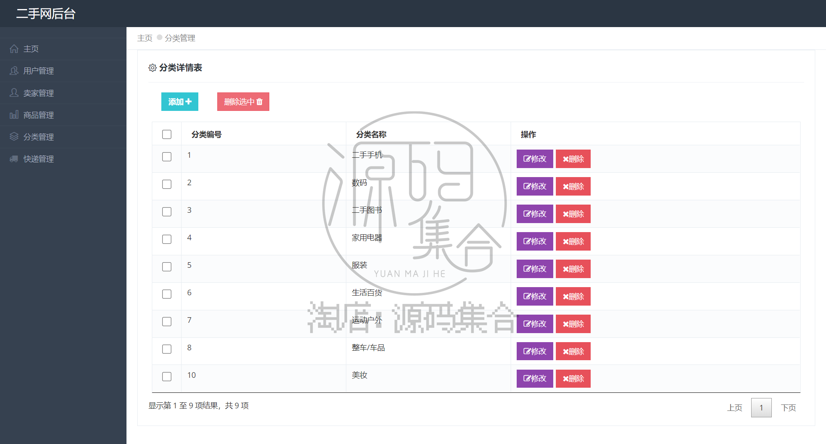Click the gear icon beside 分类详情表
The height and width of the screenshot is (444, 826).
(152, 68)
